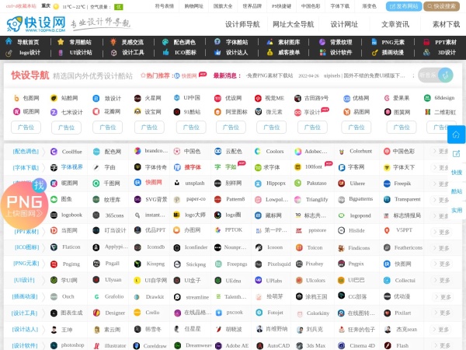Click the 灵感交流 lightbulb icon
Viewport: 466px width, 350px height.
coord(113,42)
